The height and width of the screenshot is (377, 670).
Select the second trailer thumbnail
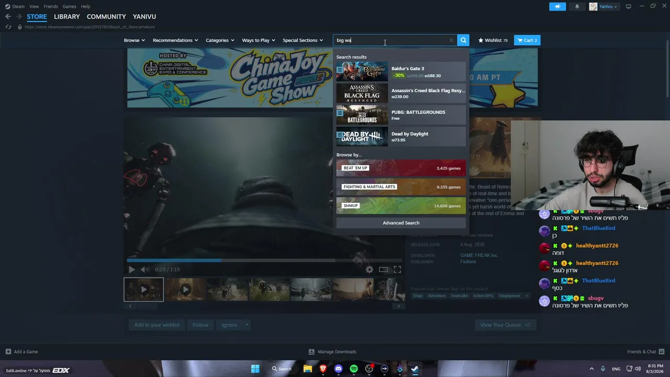coord(185,290)
